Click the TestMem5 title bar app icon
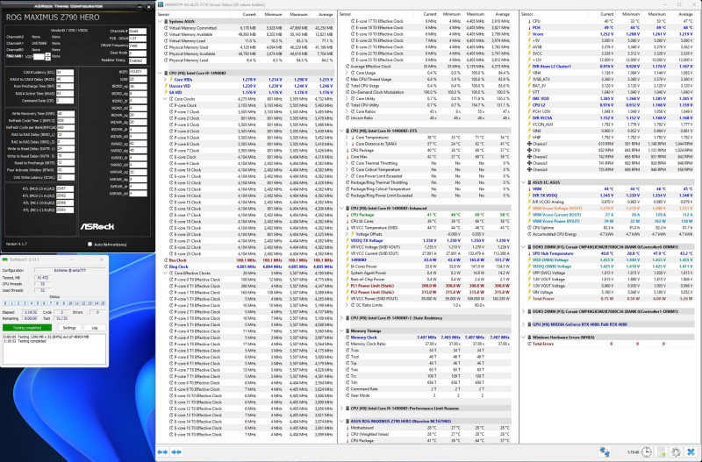702x462 pixels. click(x=5, y=259)
